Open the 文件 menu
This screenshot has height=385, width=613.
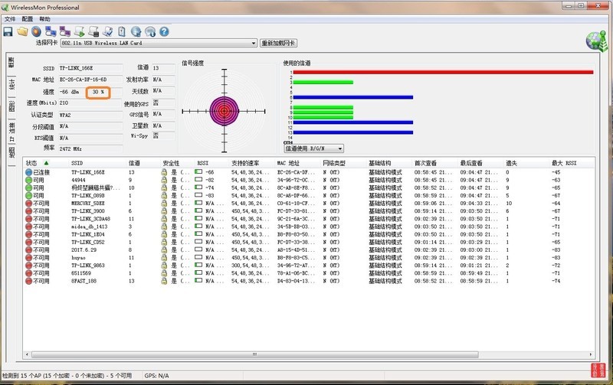click(9, 18)
